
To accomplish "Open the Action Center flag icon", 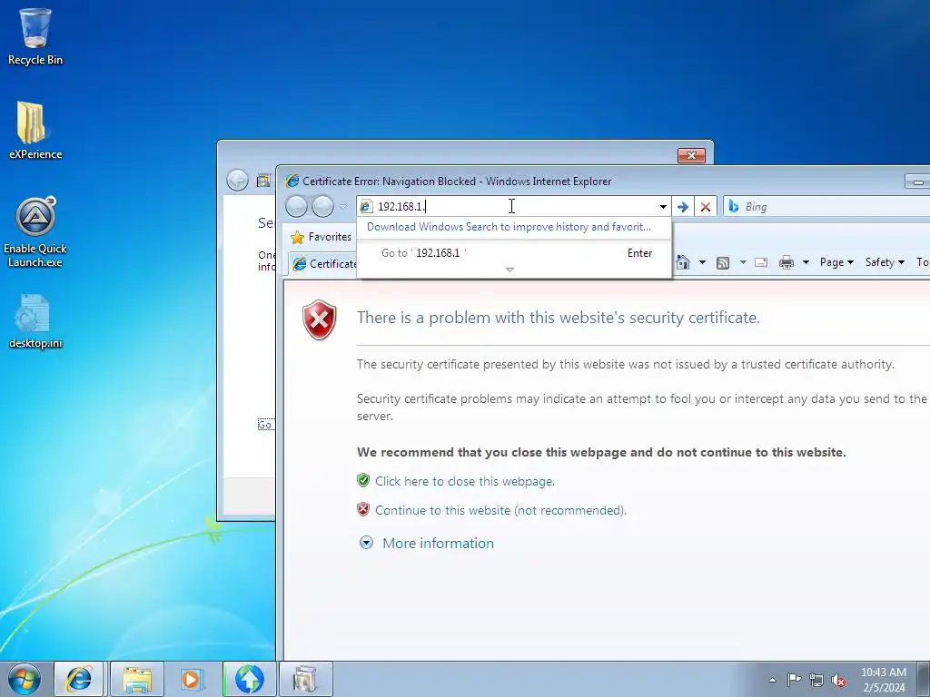I will pos(794,680).
